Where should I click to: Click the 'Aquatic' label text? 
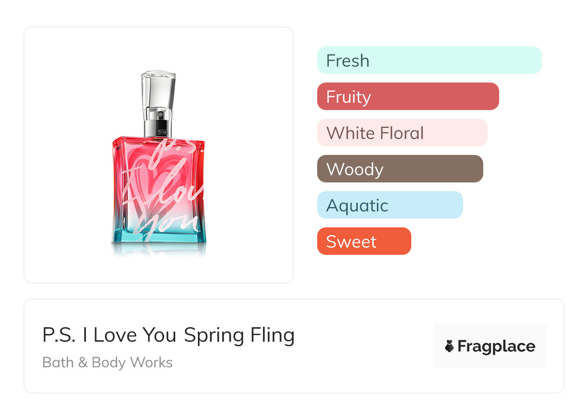coord(357,206)
